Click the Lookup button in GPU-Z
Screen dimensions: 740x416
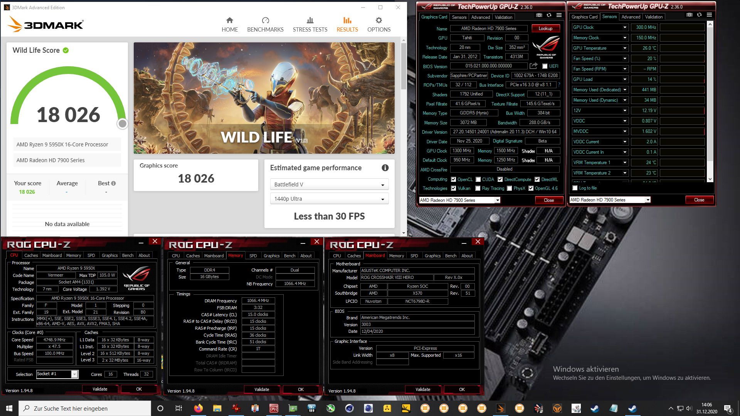pos(545,29)
